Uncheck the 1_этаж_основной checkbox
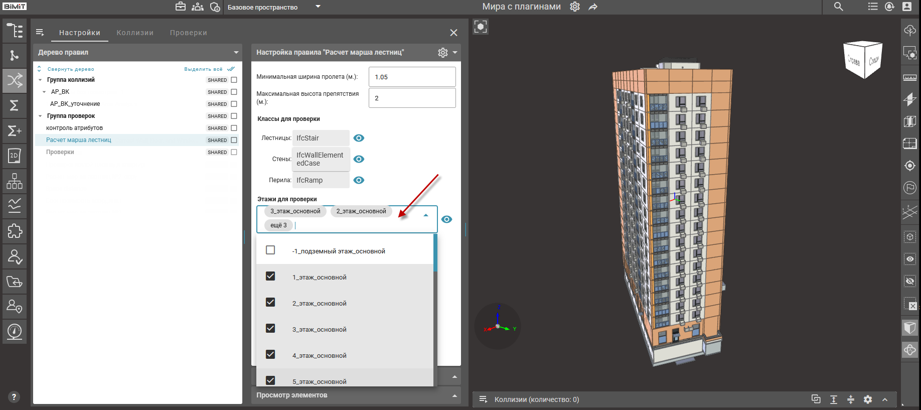This screenshot has height=410, width=921. [270, 276]
